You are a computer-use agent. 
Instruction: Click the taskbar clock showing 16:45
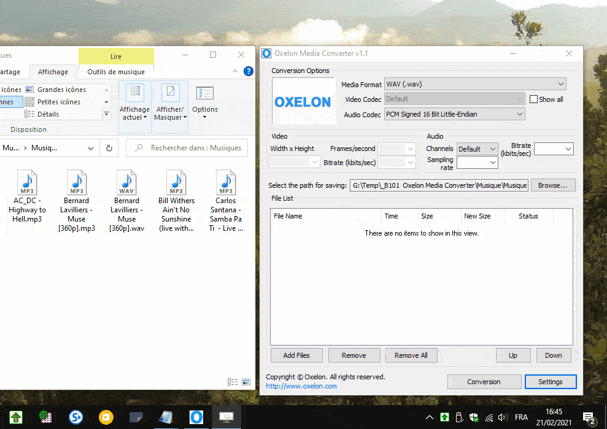click(x=554, y=417)
